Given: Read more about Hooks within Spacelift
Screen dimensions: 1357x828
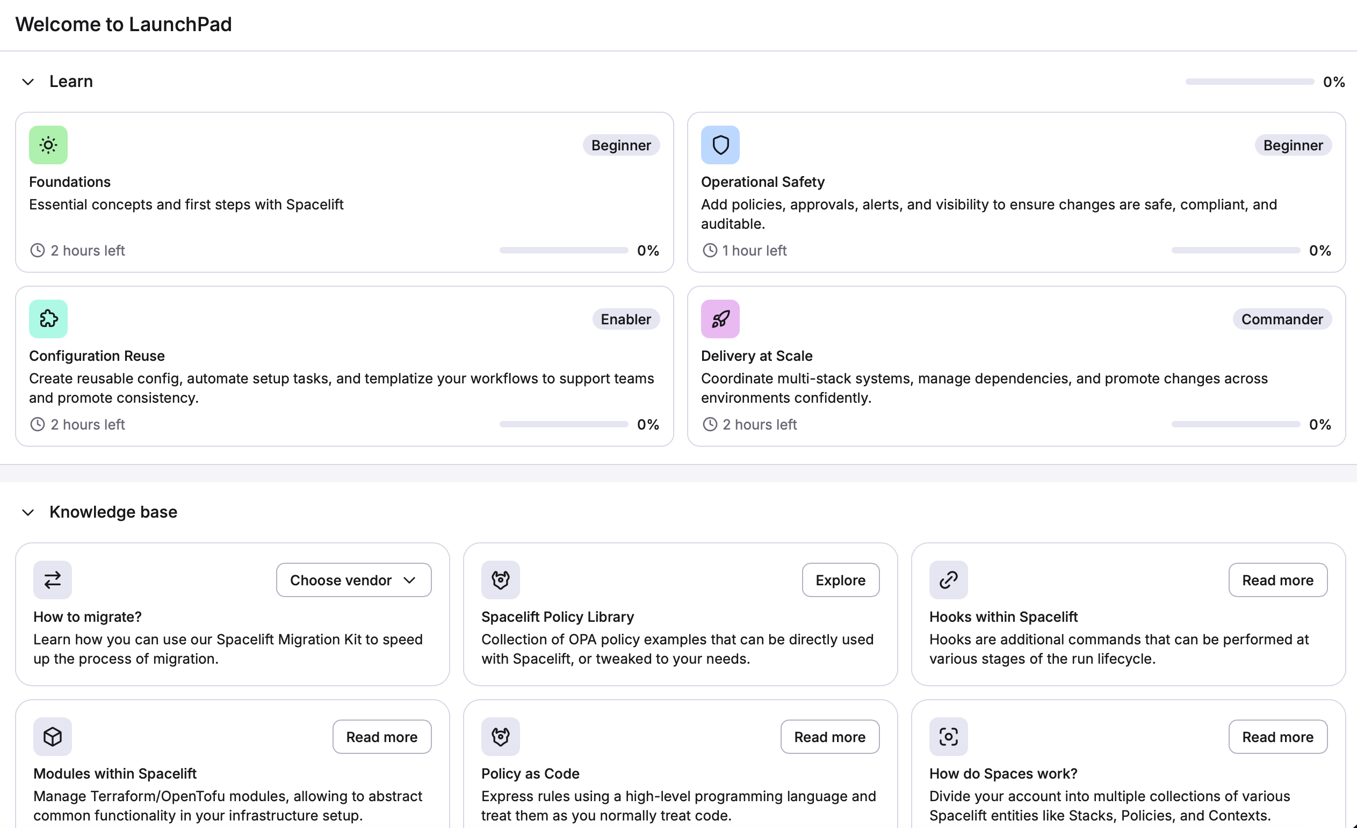Looking at the screenshot, I should pyautogui.click(x=1277, y=580).
